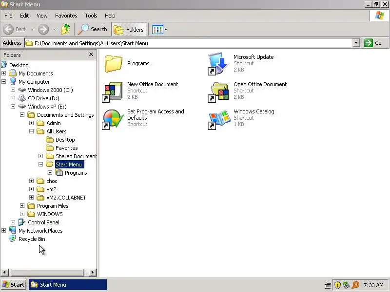Select the Desktop folder under All Users
The width and height of the screenshot is (390, 292).
(65, 140)
